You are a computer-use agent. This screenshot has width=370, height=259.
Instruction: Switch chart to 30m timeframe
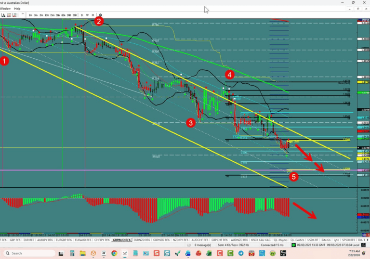click(58, 15)
